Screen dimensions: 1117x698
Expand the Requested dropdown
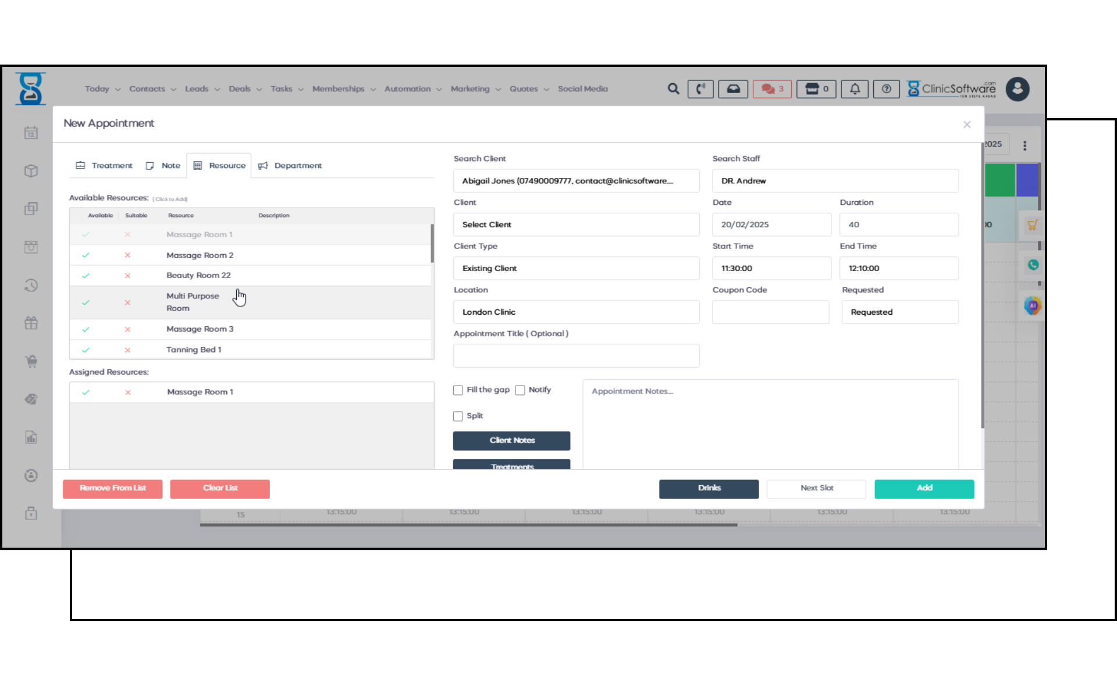pos(899,312)
